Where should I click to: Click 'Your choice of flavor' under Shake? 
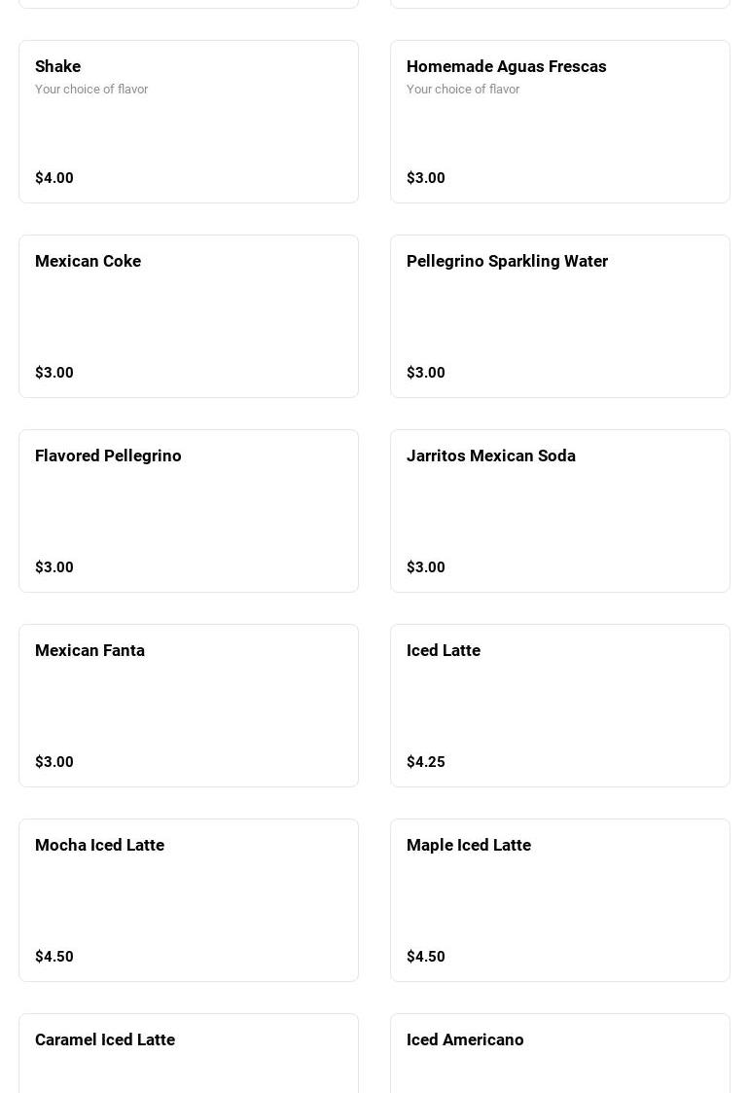point(91,90)
